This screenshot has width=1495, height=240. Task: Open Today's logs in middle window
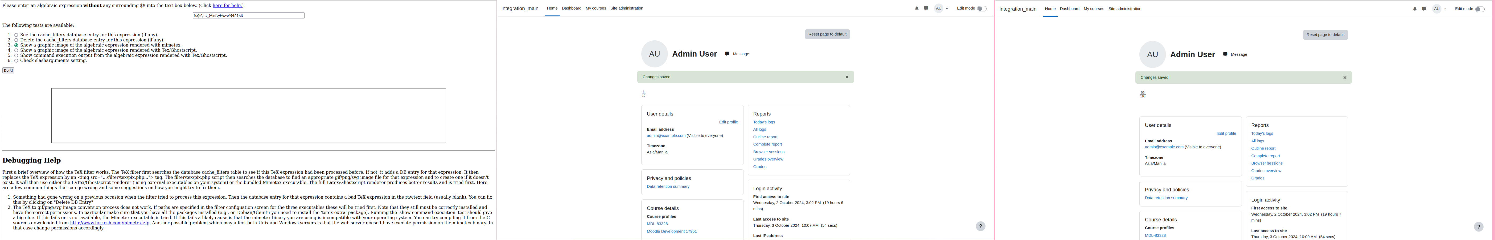coord(764,122)
